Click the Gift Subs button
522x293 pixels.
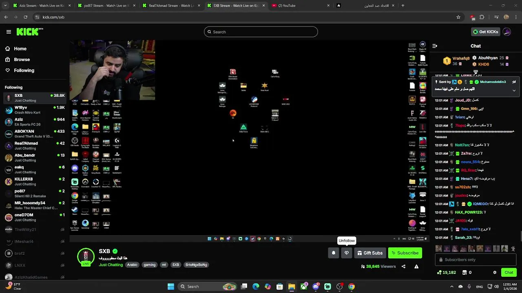click(370, 253)
